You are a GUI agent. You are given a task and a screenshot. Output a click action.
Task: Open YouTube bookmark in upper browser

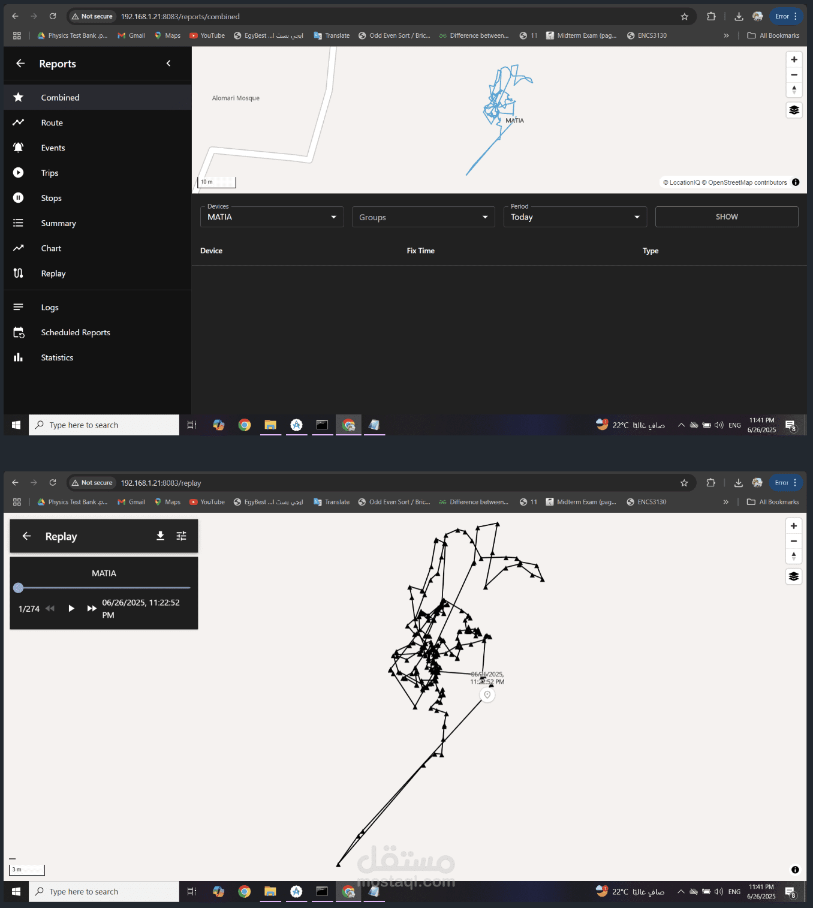207,35
